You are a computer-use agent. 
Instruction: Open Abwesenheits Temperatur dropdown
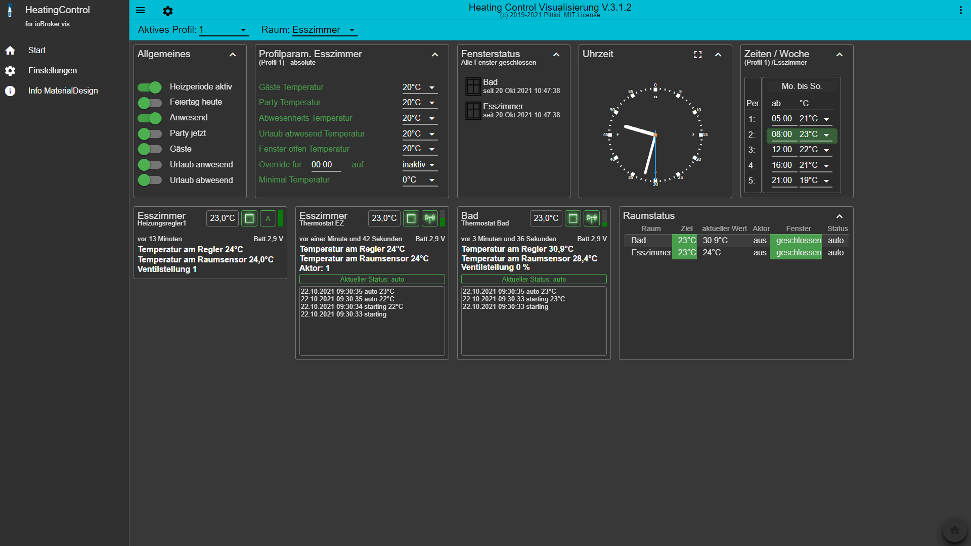[x=420, y=118]
